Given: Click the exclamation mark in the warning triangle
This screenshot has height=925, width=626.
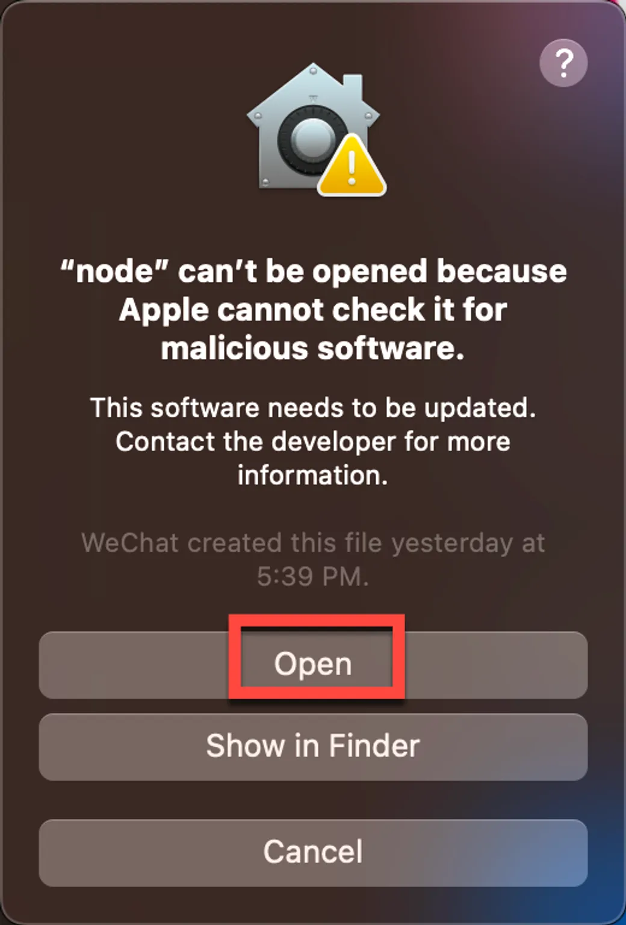Looking at the screenshot, I should pyautogui.click(x=352, y=167).
